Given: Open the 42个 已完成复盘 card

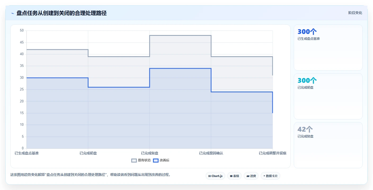Looking at the screenshot, I should point(328,145).
